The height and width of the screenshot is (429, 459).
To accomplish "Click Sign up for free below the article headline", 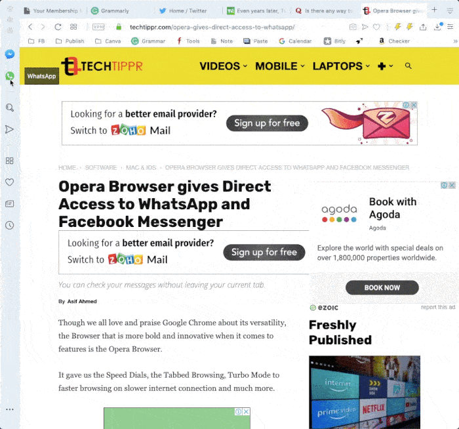I will point(264,252).
